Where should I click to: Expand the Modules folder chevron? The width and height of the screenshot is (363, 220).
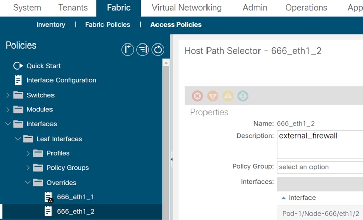click(8, 109)
